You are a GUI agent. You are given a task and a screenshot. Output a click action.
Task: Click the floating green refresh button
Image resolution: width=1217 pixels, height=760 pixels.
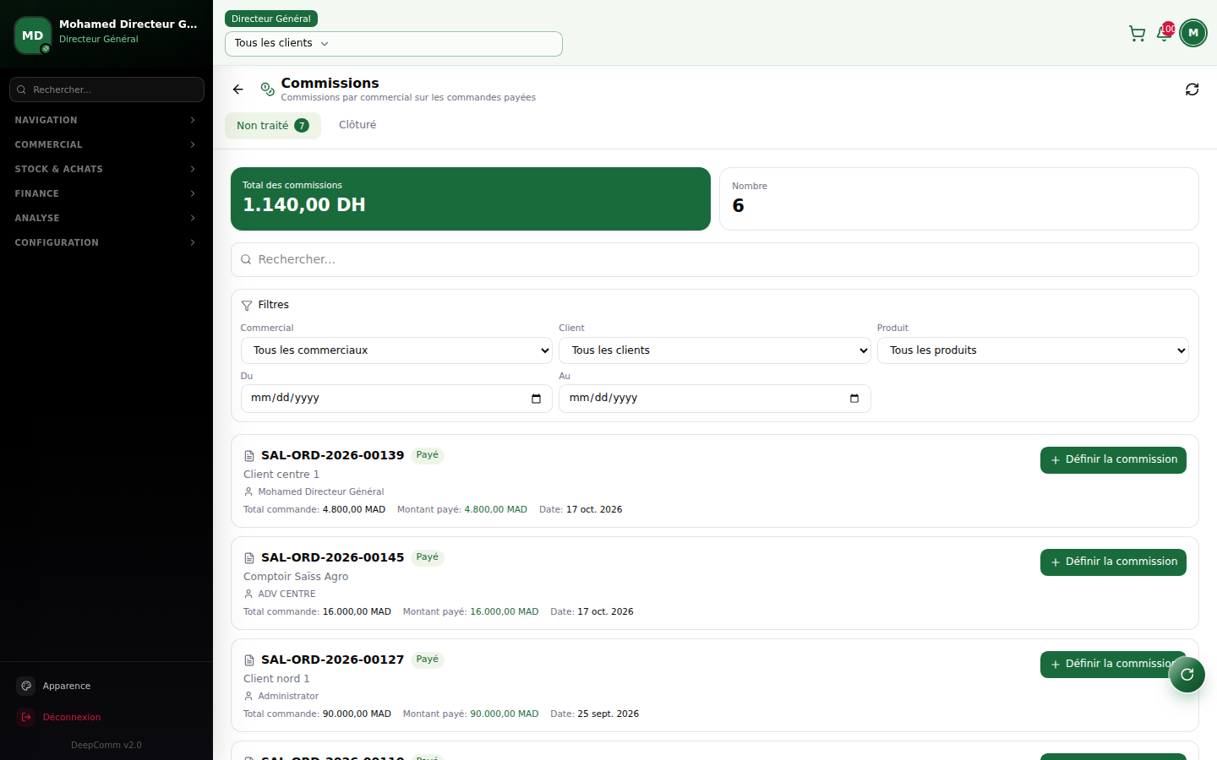pos(1187,674)
